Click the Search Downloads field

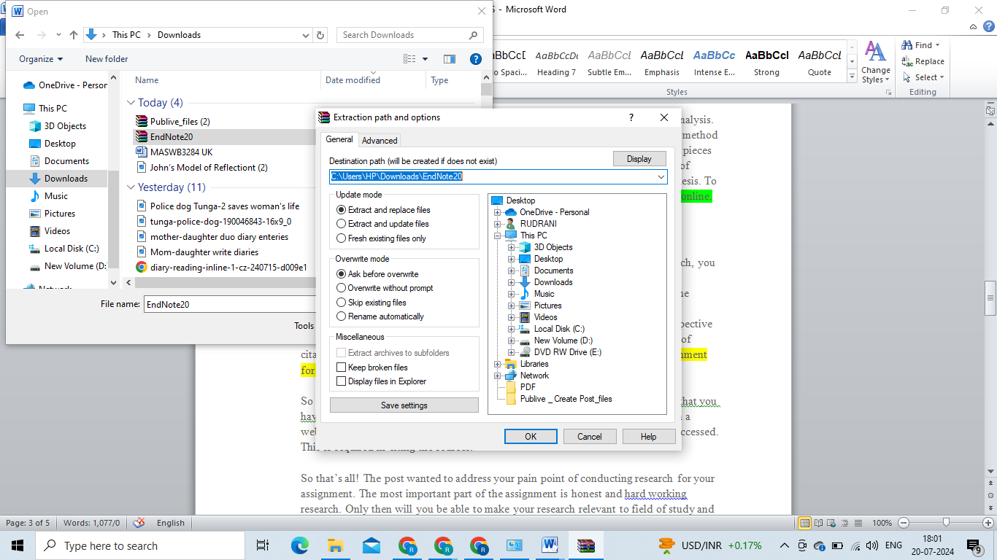tap(409, 35)
